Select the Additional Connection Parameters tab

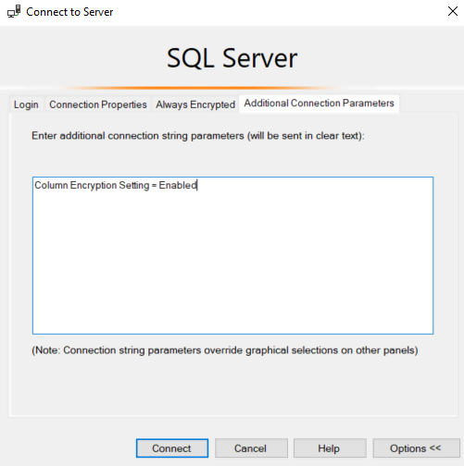(x=319, y=104)
